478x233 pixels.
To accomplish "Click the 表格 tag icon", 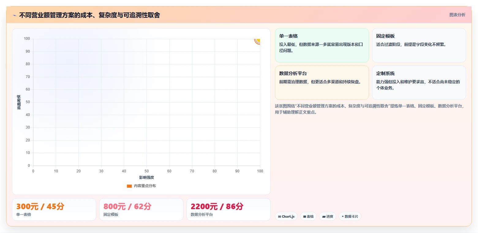I will coord(305,217).
